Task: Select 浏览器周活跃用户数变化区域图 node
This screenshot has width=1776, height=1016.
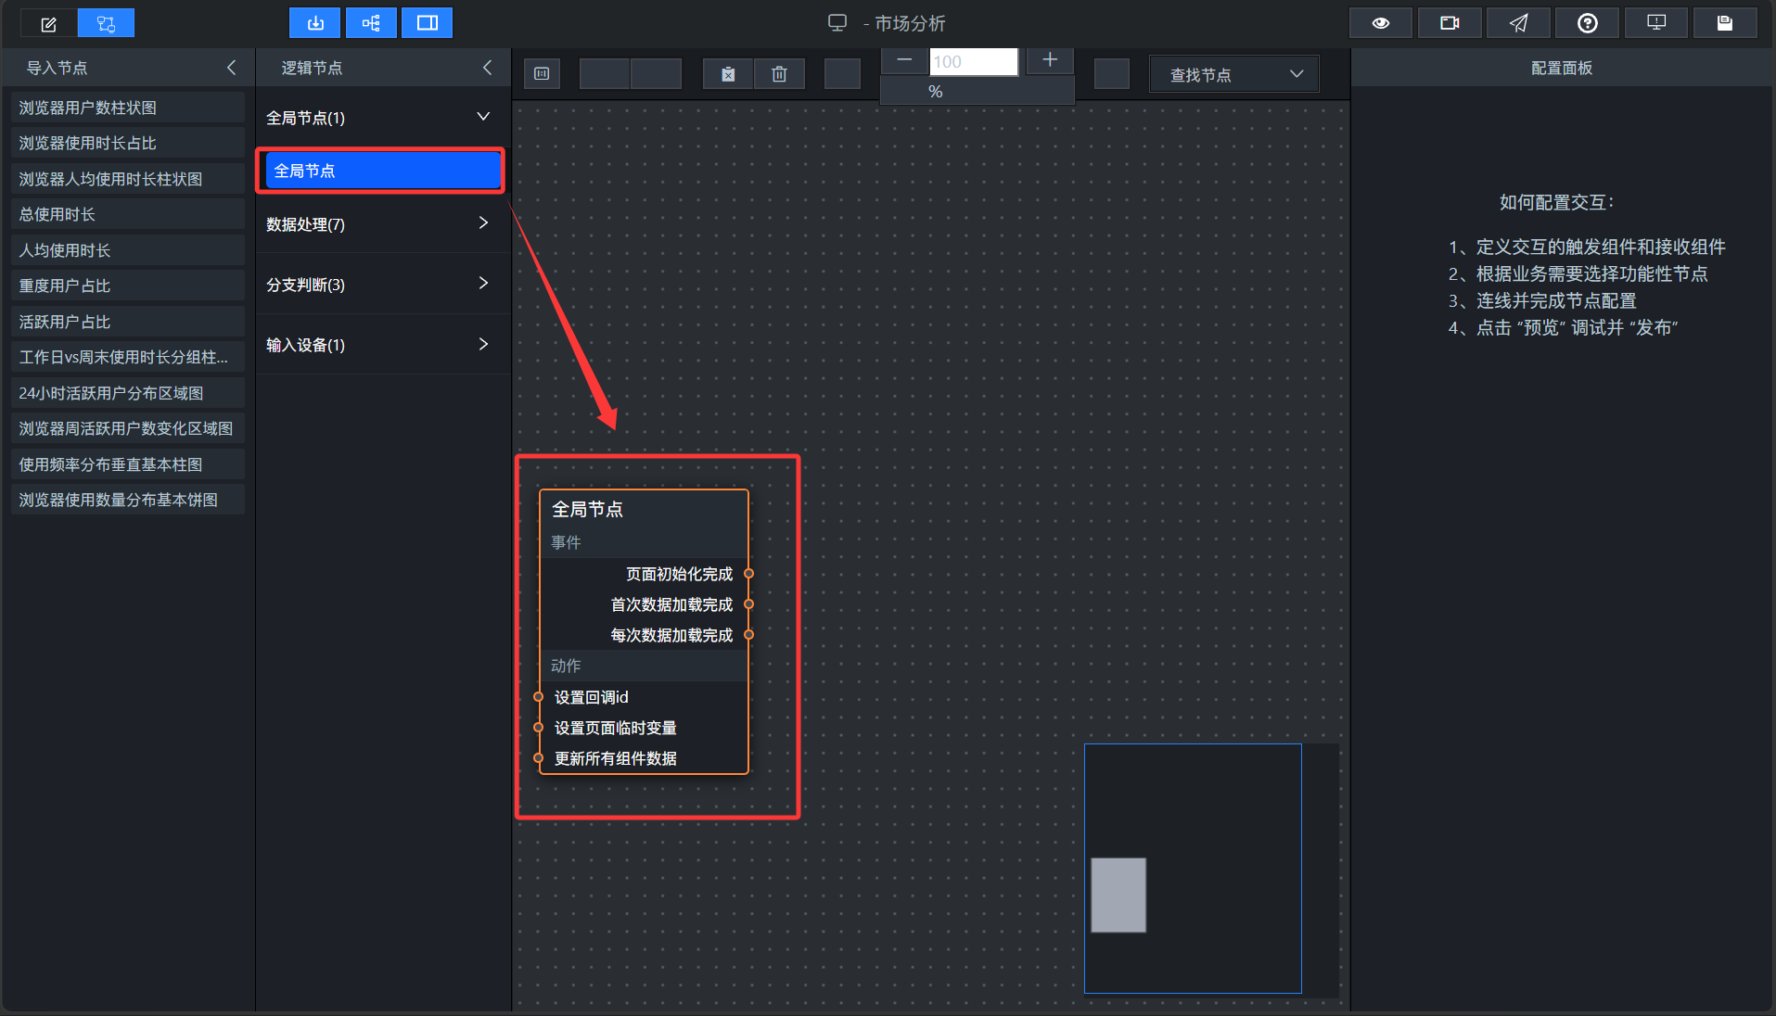Action: coord(128,428)
